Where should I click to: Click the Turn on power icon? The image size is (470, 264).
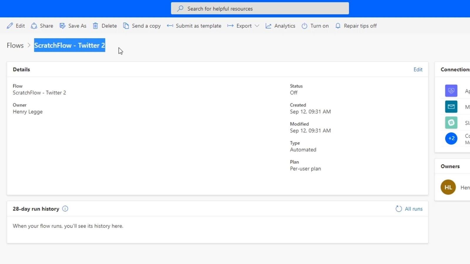pyautogui.click(x=304, y=26)
